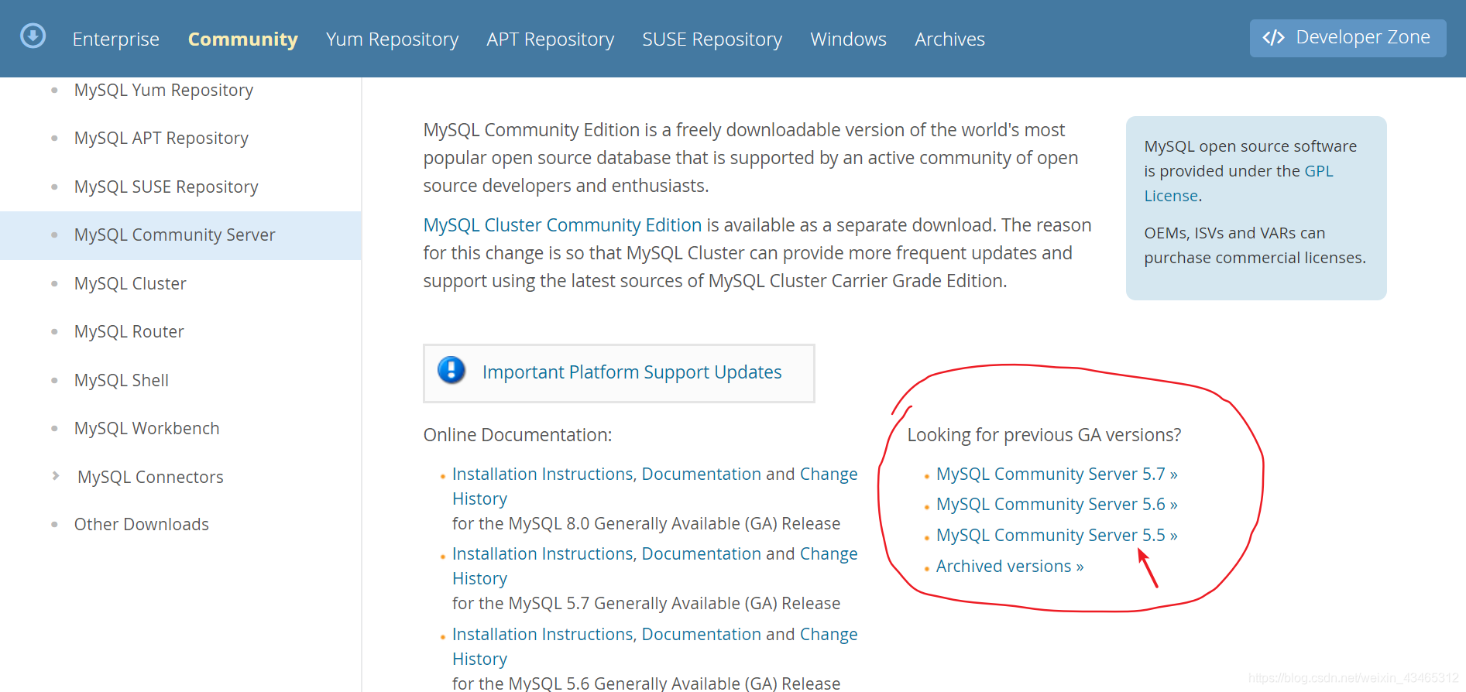
Task: Open MySQL Community Server 5.7 link
Action: point(1056,474)
